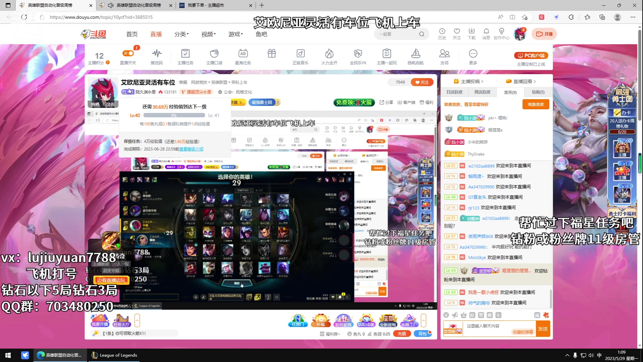Image resolution: width=643 pixels, height=362 pixels.
Task: Show hidden icons in system tray
Action: click(567, 355)
